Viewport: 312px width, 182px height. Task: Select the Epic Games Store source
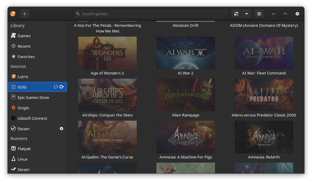(33, 97)
